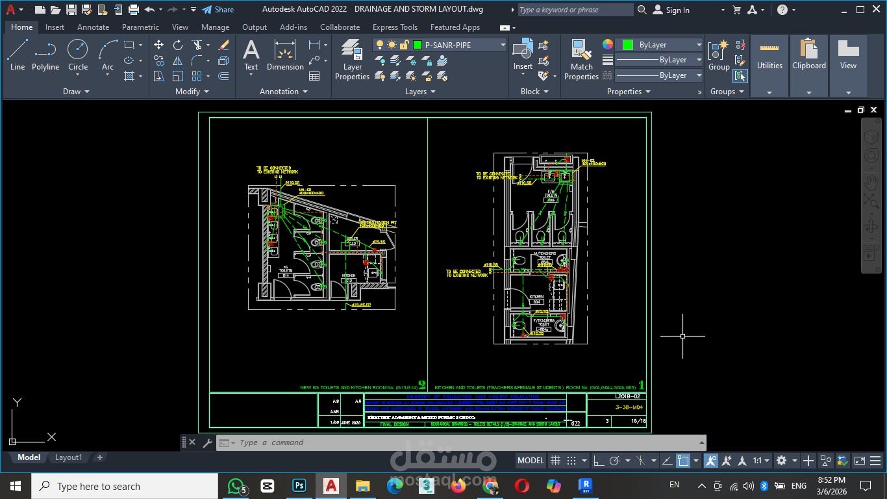Click the Share button
Image resolution: width=887 pixels, height=499 pixels.
coord(218,10)
